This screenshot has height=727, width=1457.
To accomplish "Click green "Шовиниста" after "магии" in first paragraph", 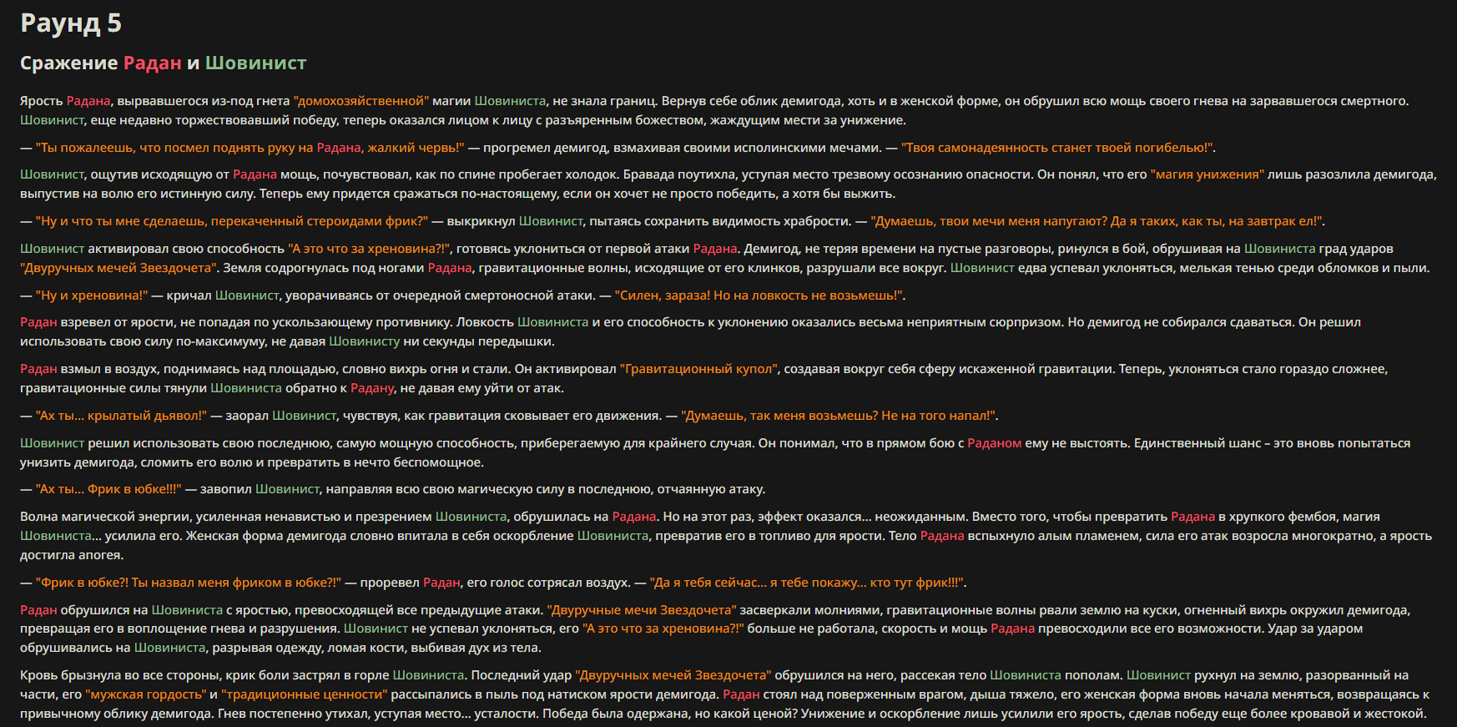I will click(510, 101).
